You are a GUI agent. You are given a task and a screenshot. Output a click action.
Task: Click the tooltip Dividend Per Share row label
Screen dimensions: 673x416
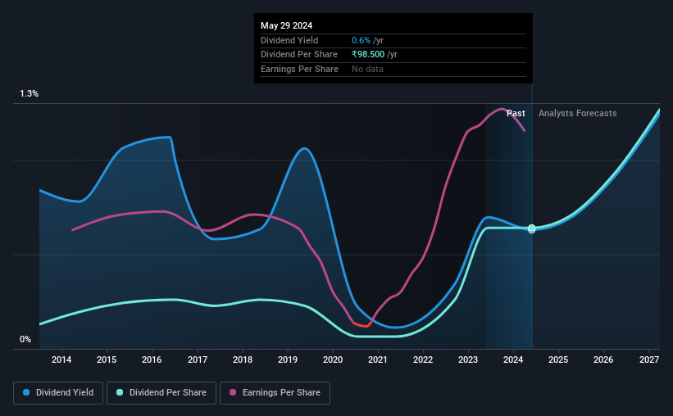tap(298, 55)
